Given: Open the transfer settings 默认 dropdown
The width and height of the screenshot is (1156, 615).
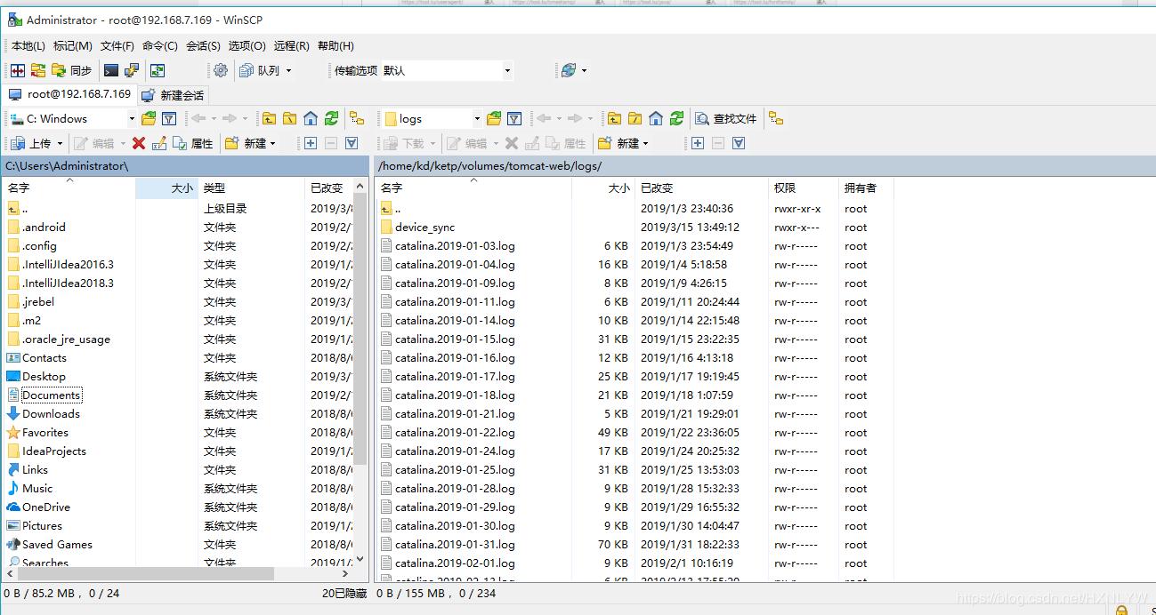Looking at the screenshot, I should click(507, 70).
